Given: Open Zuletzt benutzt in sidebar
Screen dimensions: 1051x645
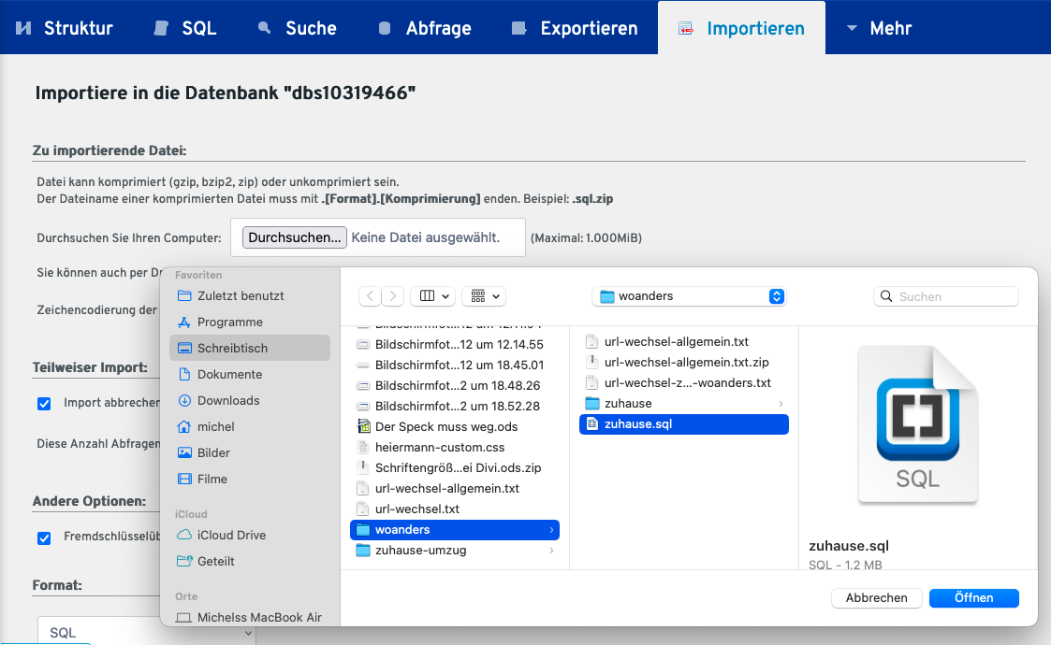Looking at the screenshot, I should click(240, 295).
